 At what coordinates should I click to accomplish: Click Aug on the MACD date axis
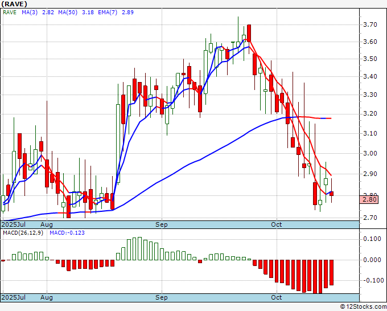47,297
